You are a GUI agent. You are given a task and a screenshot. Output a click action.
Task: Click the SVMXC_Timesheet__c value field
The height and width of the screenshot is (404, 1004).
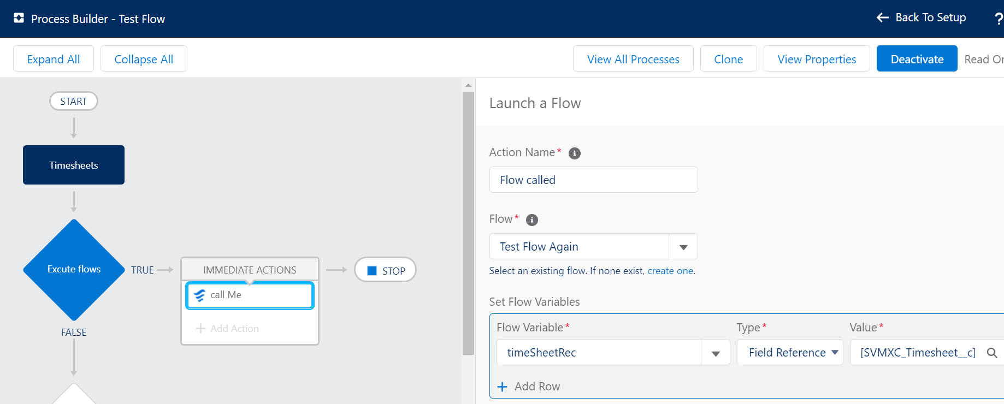coord(926,353)
